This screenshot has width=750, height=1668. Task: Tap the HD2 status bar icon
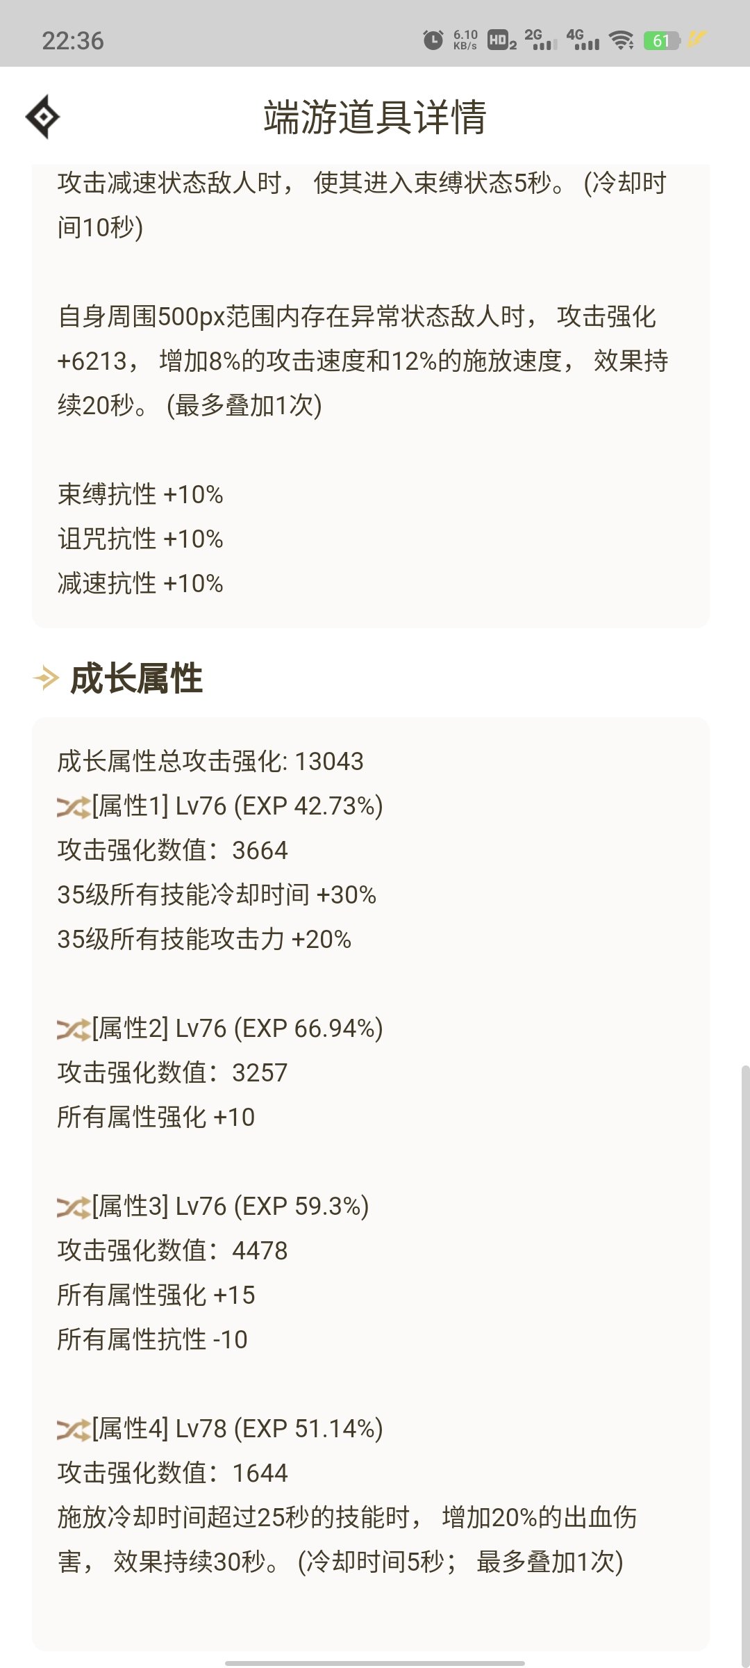point(502,40)
